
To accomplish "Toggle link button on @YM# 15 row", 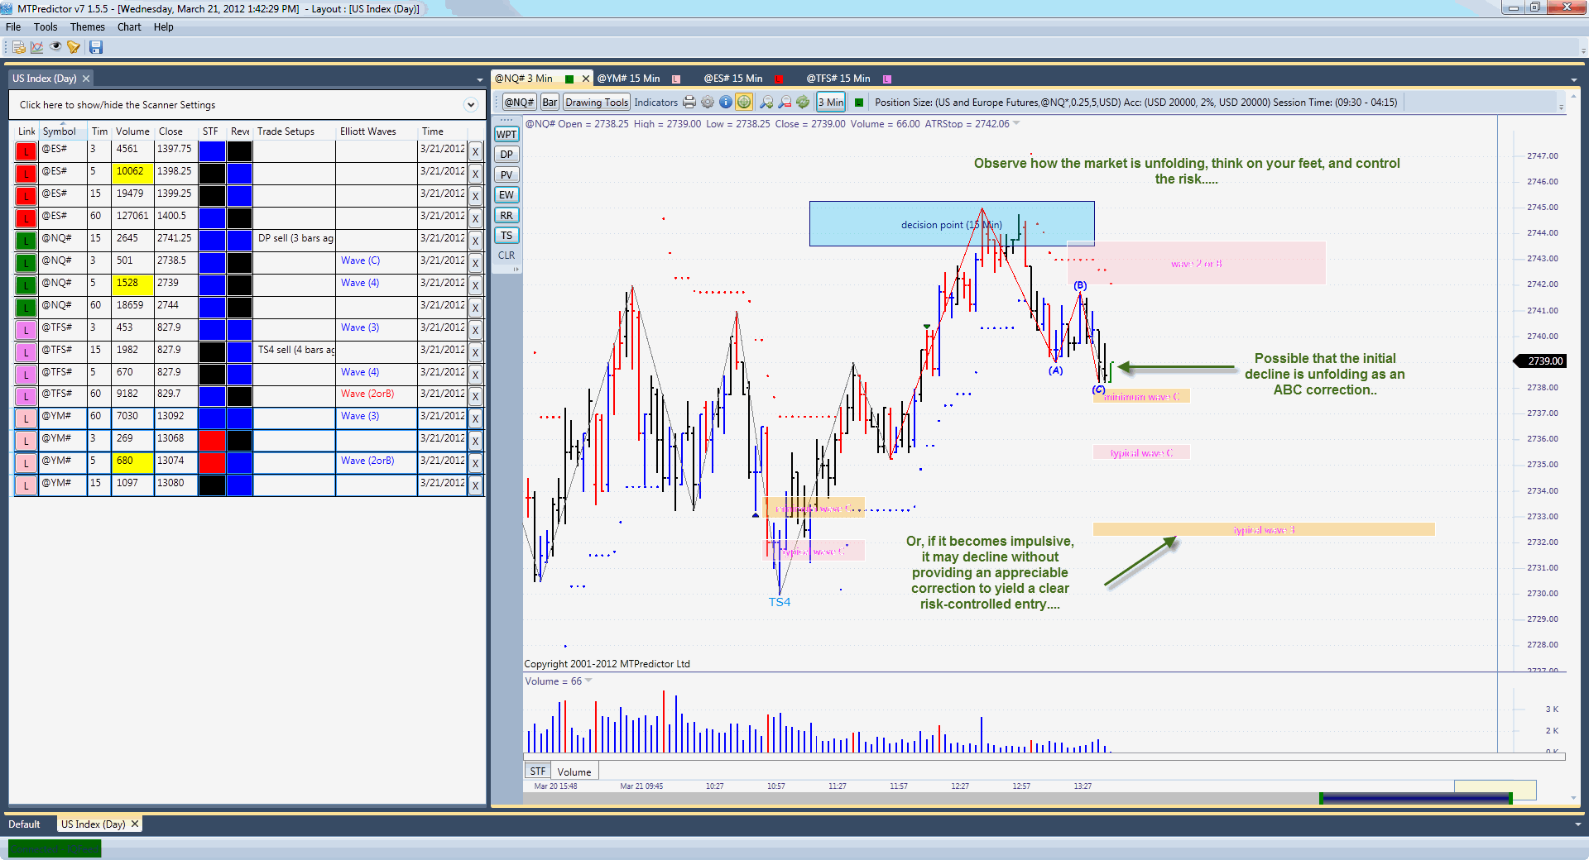I will pyautogui.click(x=26, y=485).
